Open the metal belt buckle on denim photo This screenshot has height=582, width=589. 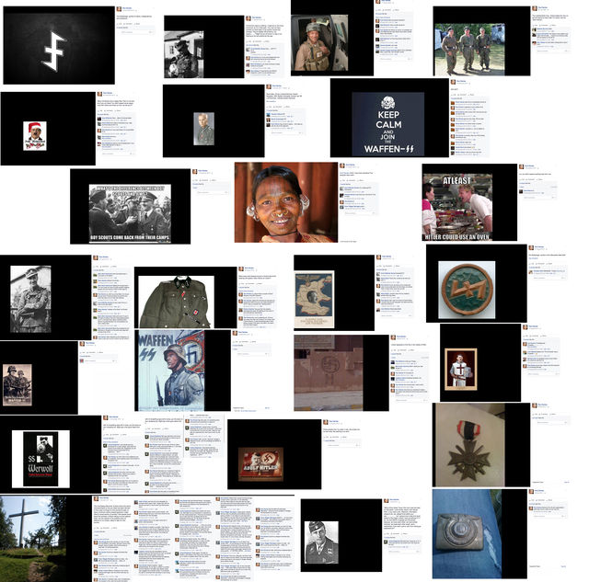(467, 533)
